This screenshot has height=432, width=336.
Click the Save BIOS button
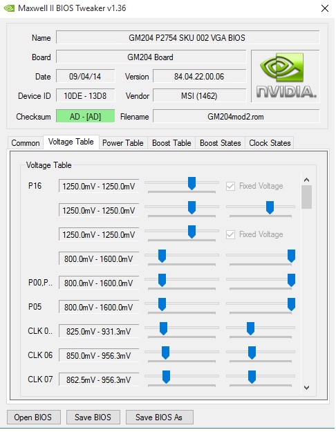click(x=93, y=417)
